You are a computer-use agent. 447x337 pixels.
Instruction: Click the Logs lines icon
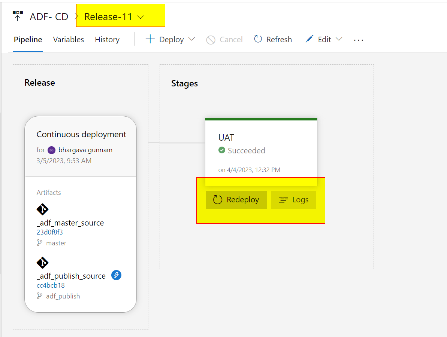283,200
